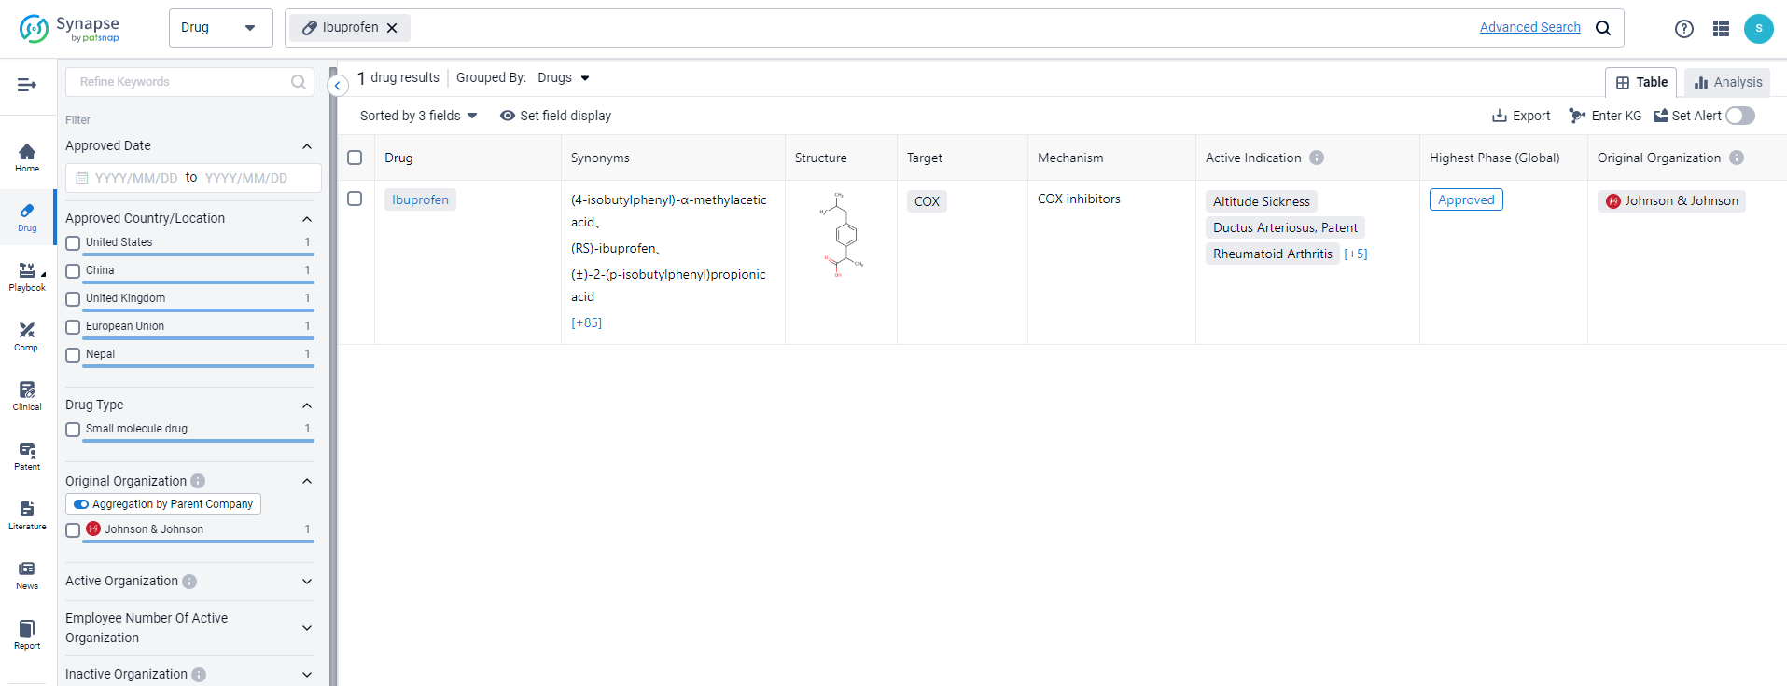Open the Drug search type dropdown

point(220,28)
